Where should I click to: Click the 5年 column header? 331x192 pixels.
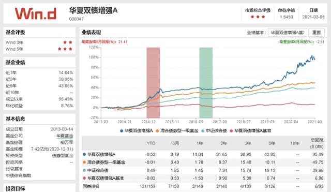[272, 143]
